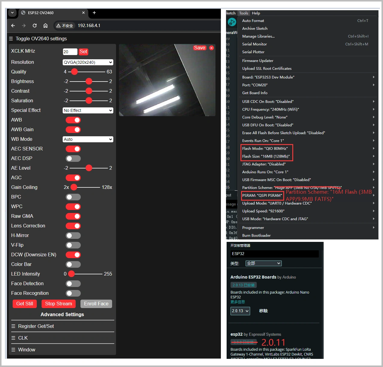
Task: Open the Help menu in Arduino IDE
Action: (x=256, y=13)
